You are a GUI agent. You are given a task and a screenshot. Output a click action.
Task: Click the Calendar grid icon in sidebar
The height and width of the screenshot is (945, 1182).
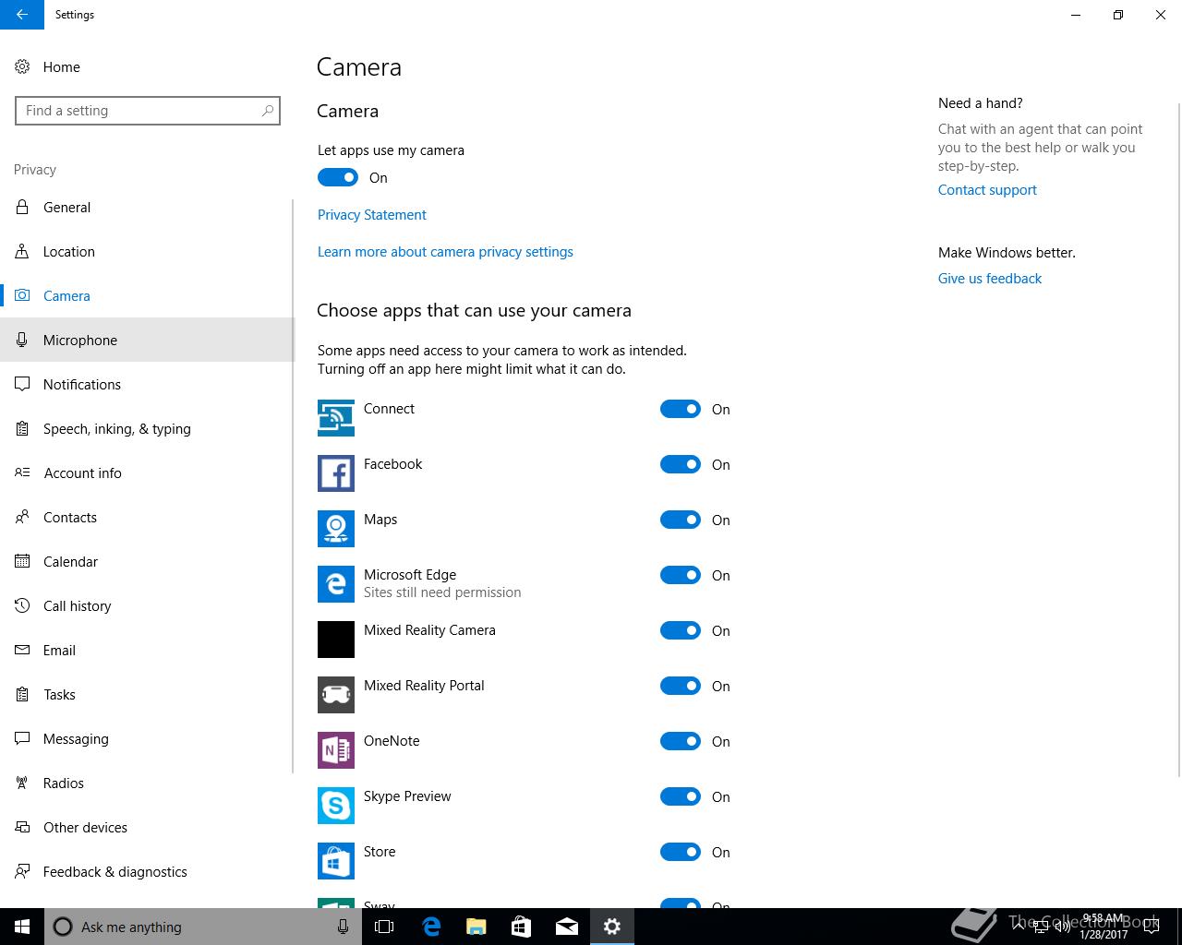22,561
